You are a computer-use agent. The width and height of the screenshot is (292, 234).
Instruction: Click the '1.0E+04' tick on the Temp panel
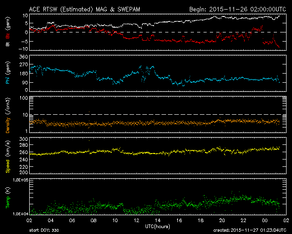tap(21, 214)
